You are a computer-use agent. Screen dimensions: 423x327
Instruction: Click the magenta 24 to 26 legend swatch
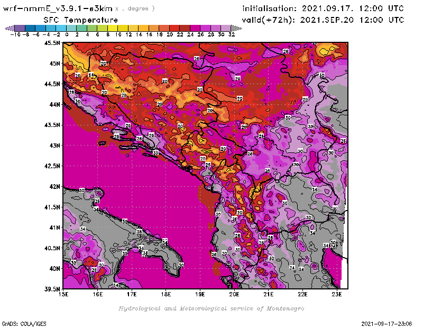pos(195,29)
